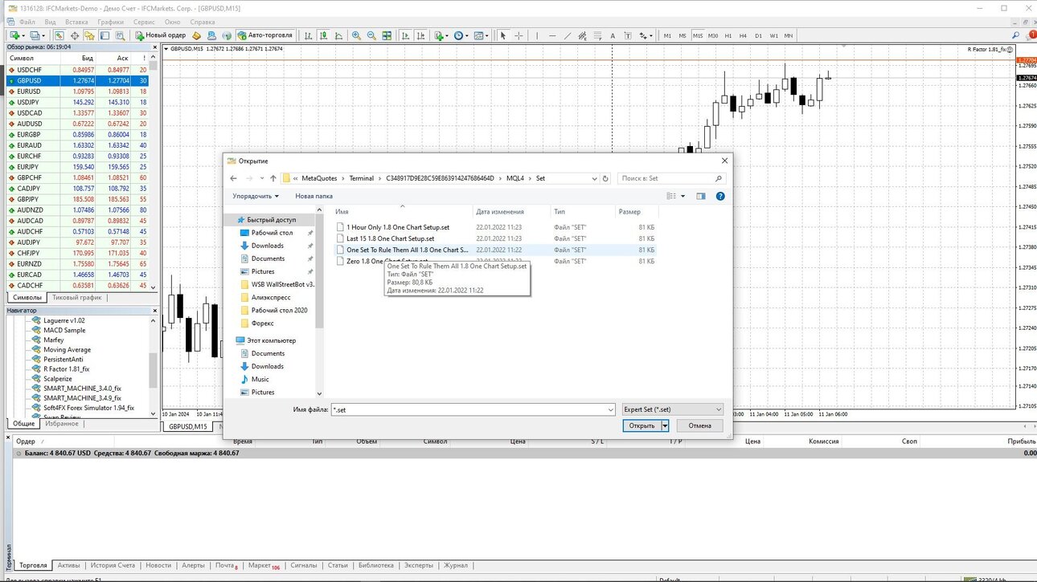This screenshot has height=582, width=1037.
Task: Switch chart timeframe to H1
Action: click(728, 35)
